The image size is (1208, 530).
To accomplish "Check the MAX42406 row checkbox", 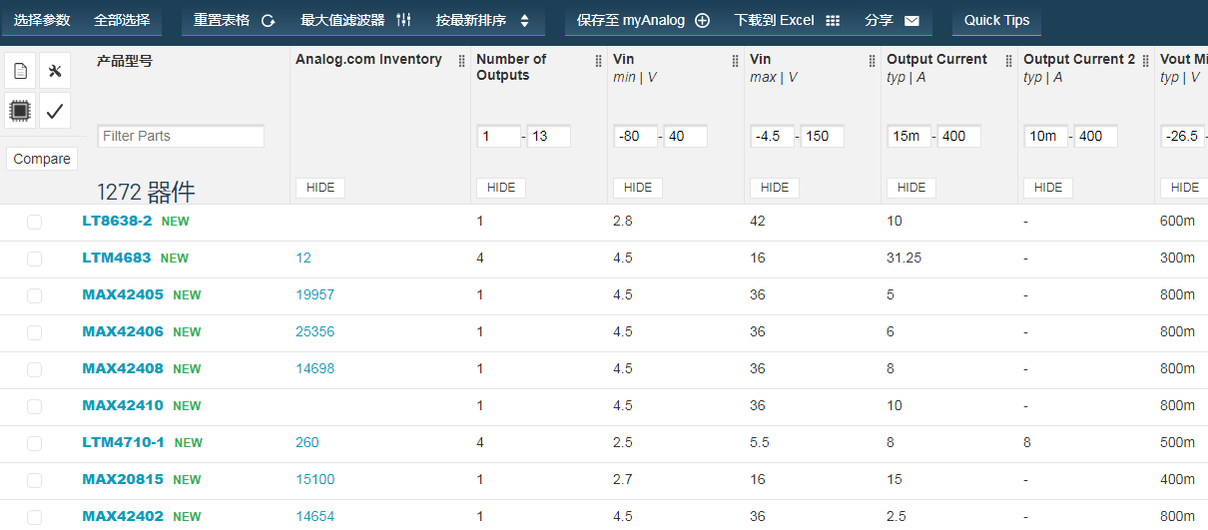I will 35,332.
